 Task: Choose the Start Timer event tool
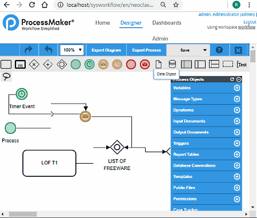(90, 65)
